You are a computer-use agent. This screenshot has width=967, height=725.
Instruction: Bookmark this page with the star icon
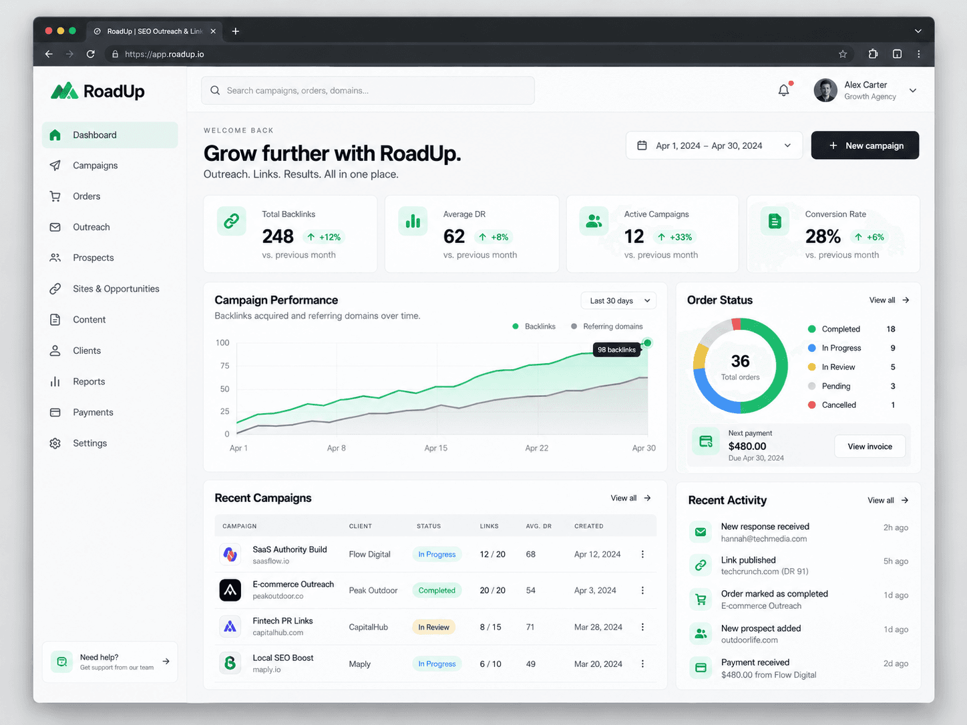click(843, 54)
